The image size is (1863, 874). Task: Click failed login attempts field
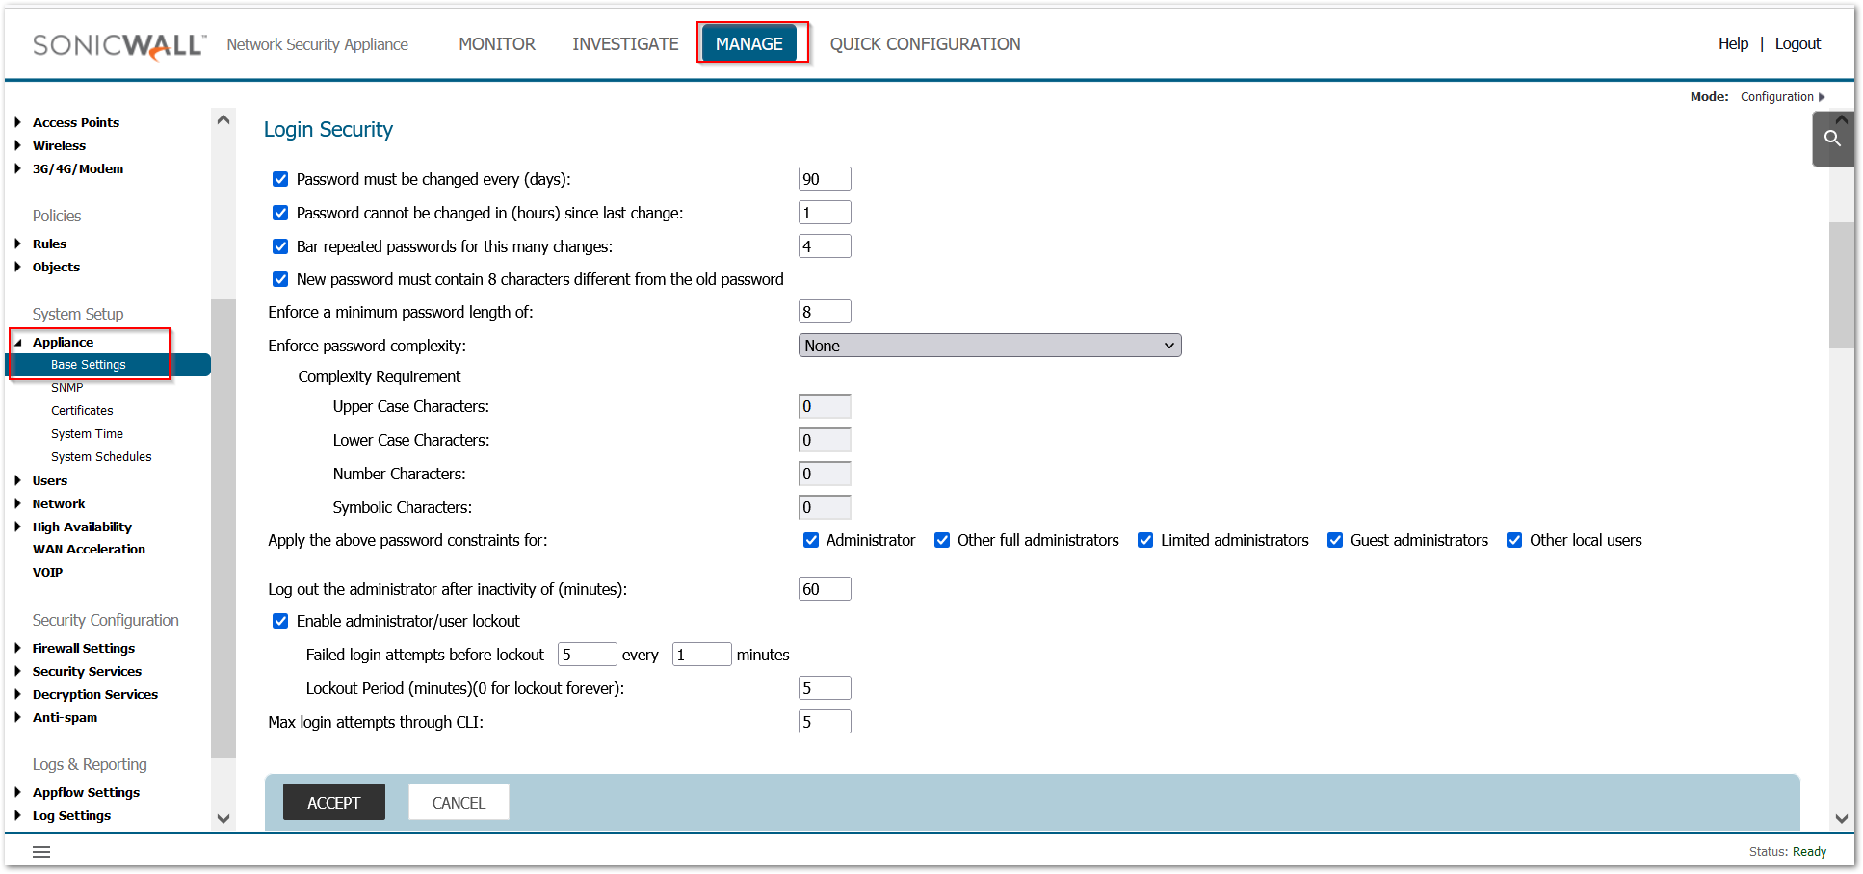point(588,655)
